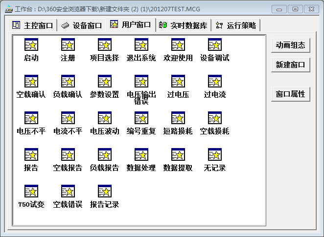Select the 退出系统 window icon
324x237 pixels.
click(141, 45)
